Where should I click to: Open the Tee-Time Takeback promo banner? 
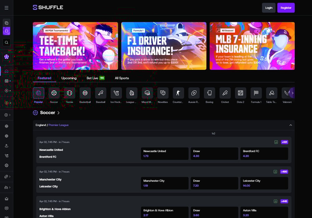pos(76,46)
